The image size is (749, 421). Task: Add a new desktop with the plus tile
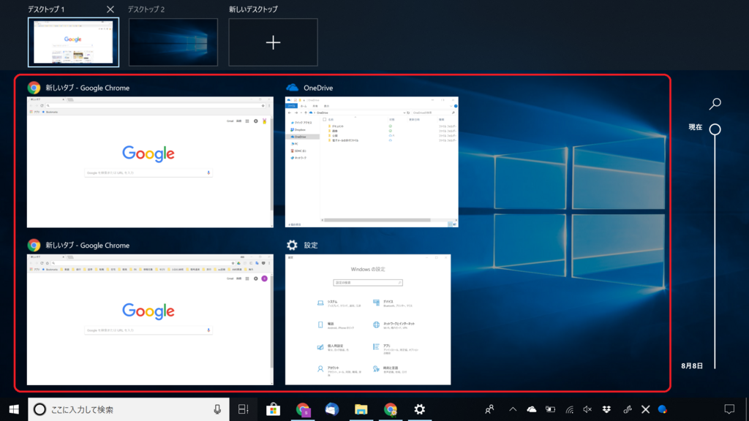pyautogui.click(x=274, y=42)
